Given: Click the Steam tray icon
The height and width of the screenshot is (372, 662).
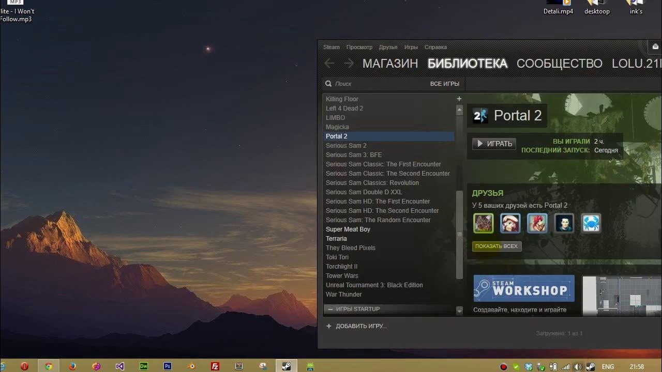Looking at the screenshot, I should [591, 367].
